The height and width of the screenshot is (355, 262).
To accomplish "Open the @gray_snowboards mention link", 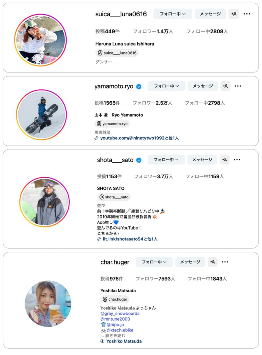I will pos(120,313).
